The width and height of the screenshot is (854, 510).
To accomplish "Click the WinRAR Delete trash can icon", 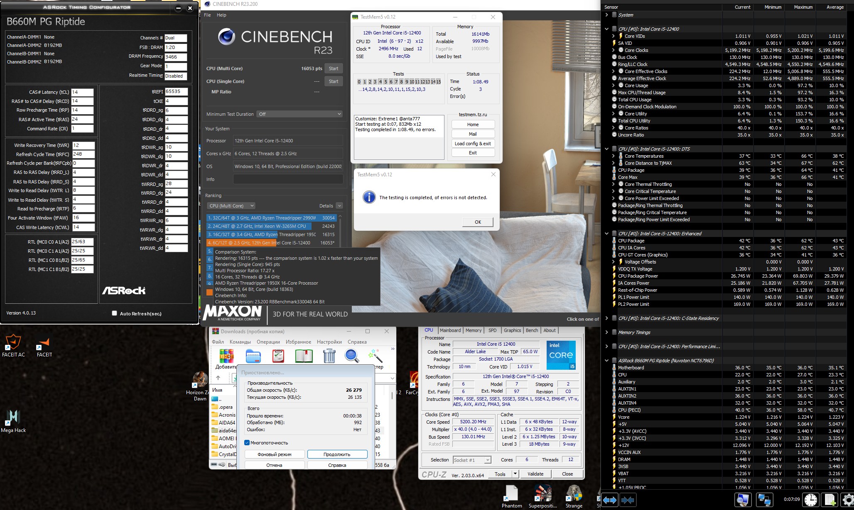I will [x=329, y=356].
